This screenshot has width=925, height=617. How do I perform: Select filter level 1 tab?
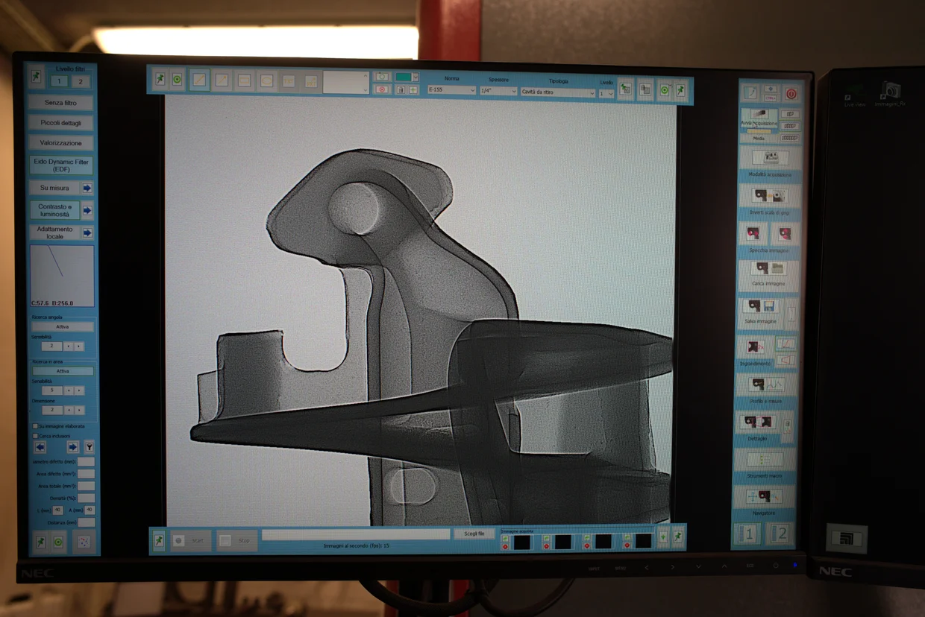[x=59, y=82]
